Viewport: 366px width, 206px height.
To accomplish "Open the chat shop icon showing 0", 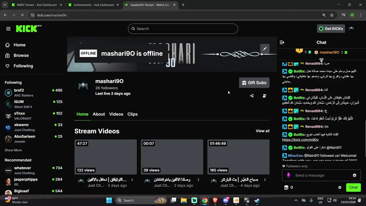I will pos(288,187).
